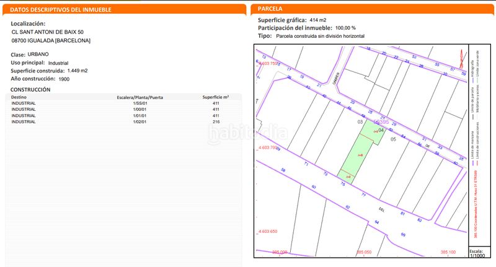Click the 'Límite de construcciones' legend entry
The width and height of the screenshot is (496, 267).
[477, 144]
